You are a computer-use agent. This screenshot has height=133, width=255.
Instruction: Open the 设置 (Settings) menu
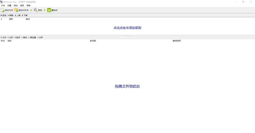coord(9,5)
